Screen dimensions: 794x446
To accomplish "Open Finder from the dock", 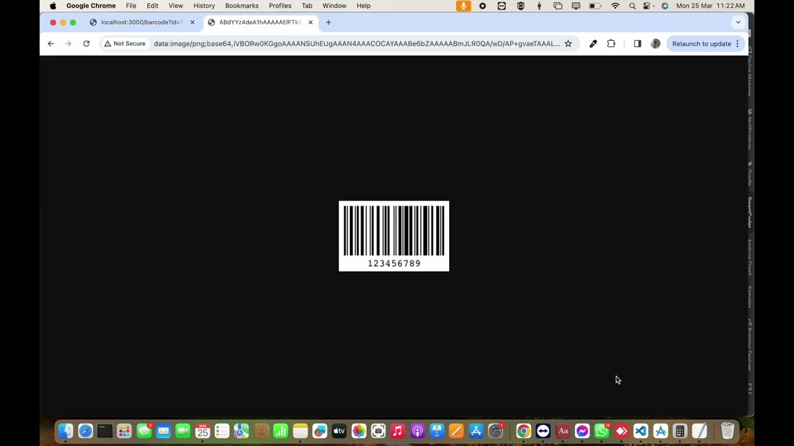I will (66, 431).
